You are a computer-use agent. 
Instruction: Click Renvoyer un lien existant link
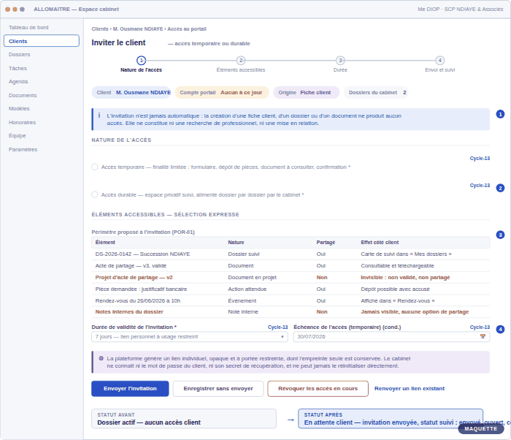coord(410,389)
